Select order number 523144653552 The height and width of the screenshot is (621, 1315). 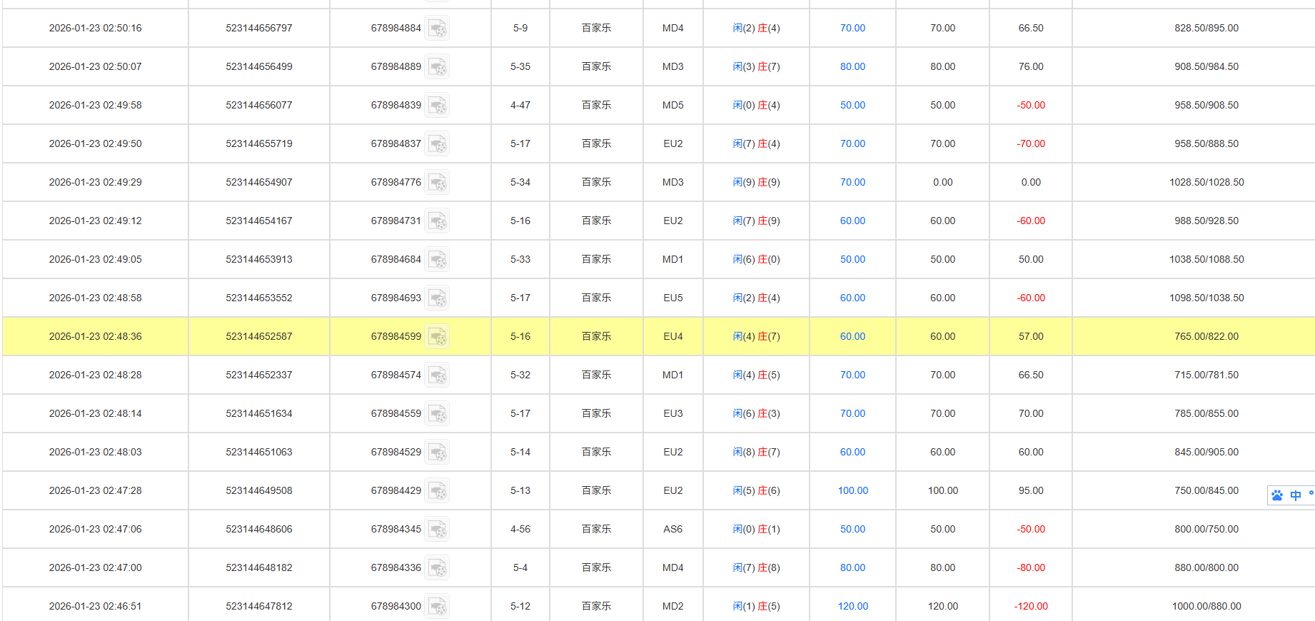click(x=259, y=298)
